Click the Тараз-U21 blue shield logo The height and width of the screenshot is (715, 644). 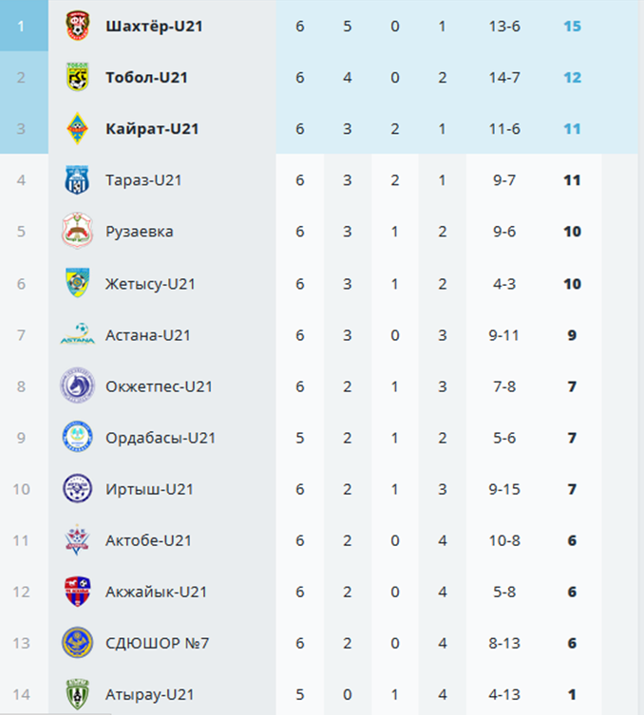point(77,179)
